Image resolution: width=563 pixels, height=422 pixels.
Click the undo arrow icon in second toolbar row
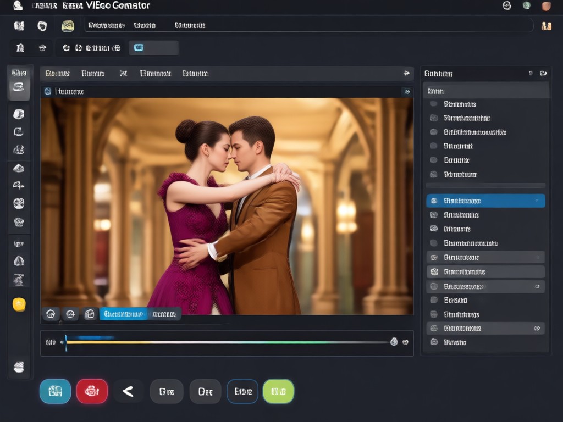click(x=66, y=48)
